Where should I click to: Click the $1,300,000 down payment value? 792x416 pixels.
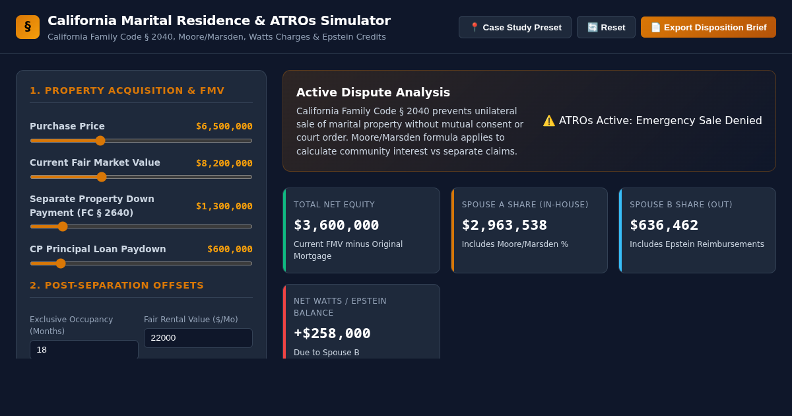(x=224, y=206)
